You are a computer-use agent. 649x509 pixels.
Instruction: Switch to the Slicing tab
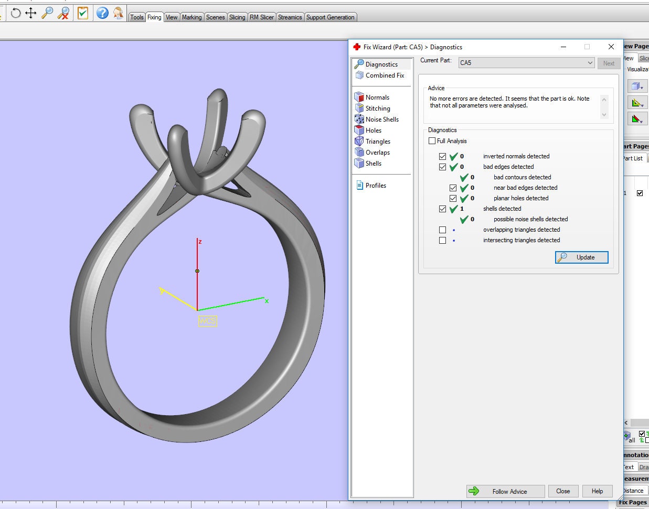tap(237, 17)
